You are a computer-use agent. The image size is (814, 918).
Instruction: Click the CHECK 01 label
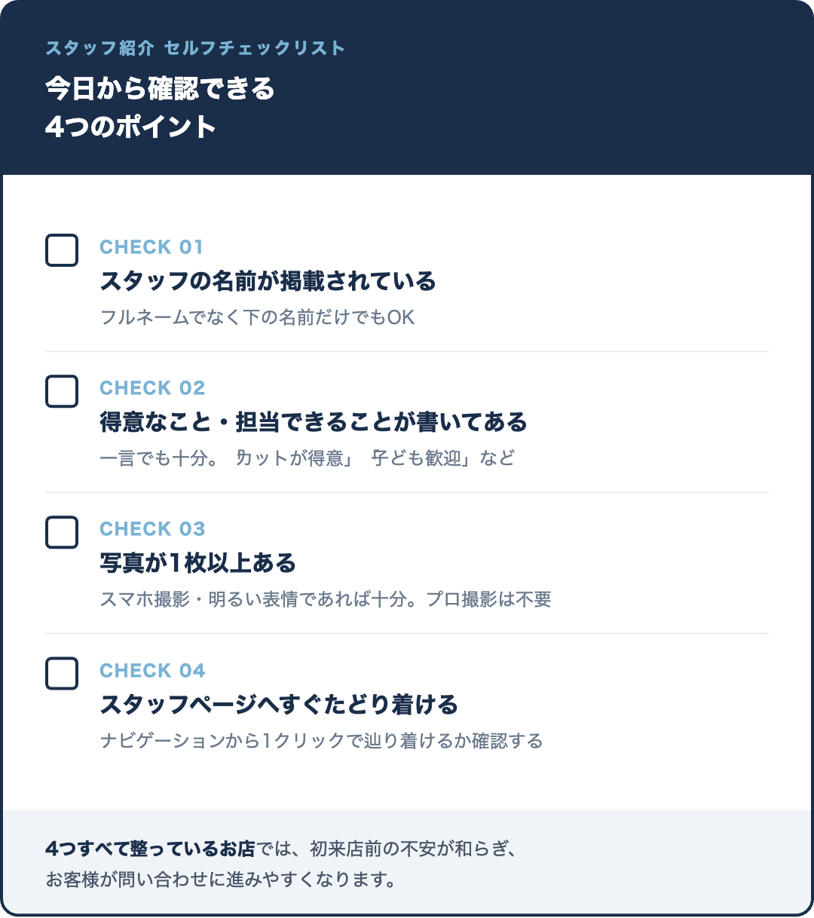pyautogui.click(x=151, y=247)
